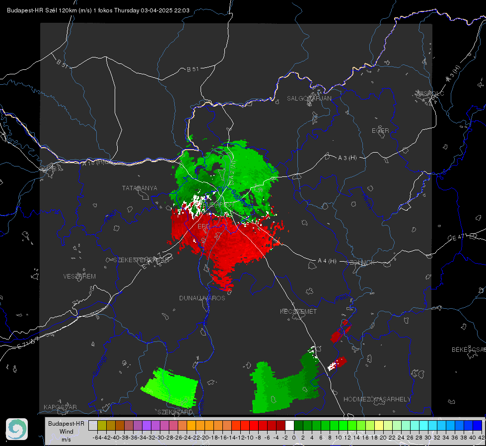Click the BÉKÉSCSABA city label
The height and width of the screenshot is (446, 486).
click(x=469, y=350)
